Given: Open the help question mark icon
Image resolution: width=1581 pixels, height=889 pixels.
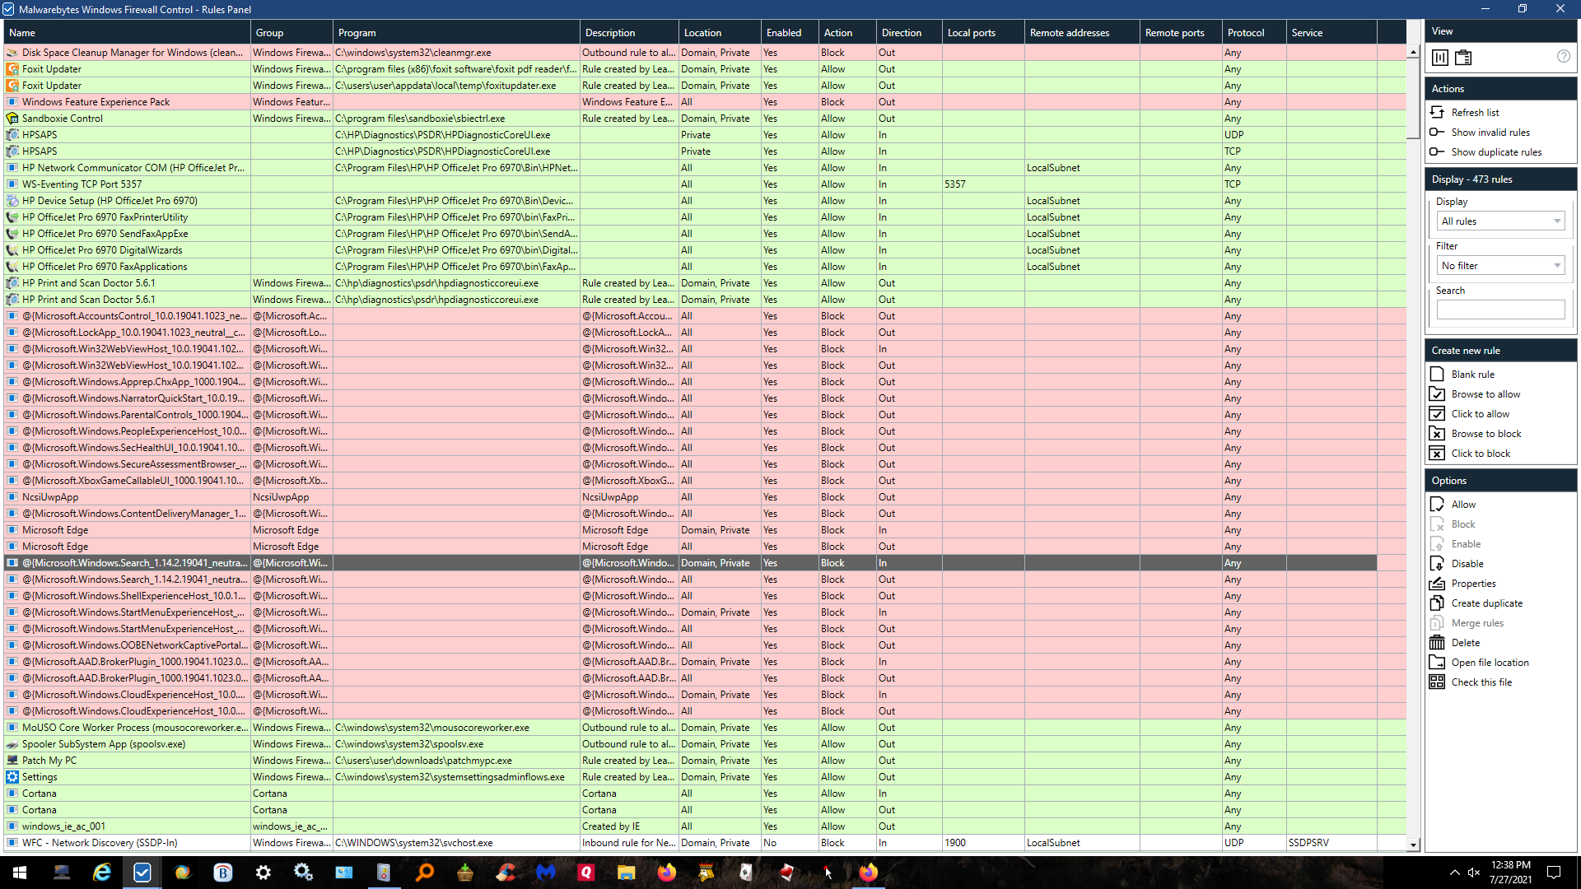Looking at the screenshot, I should click(1563, 57).
